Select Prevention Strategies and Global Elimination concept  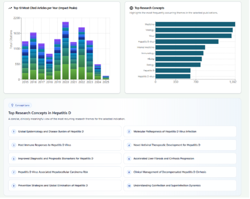pos(65,186)
